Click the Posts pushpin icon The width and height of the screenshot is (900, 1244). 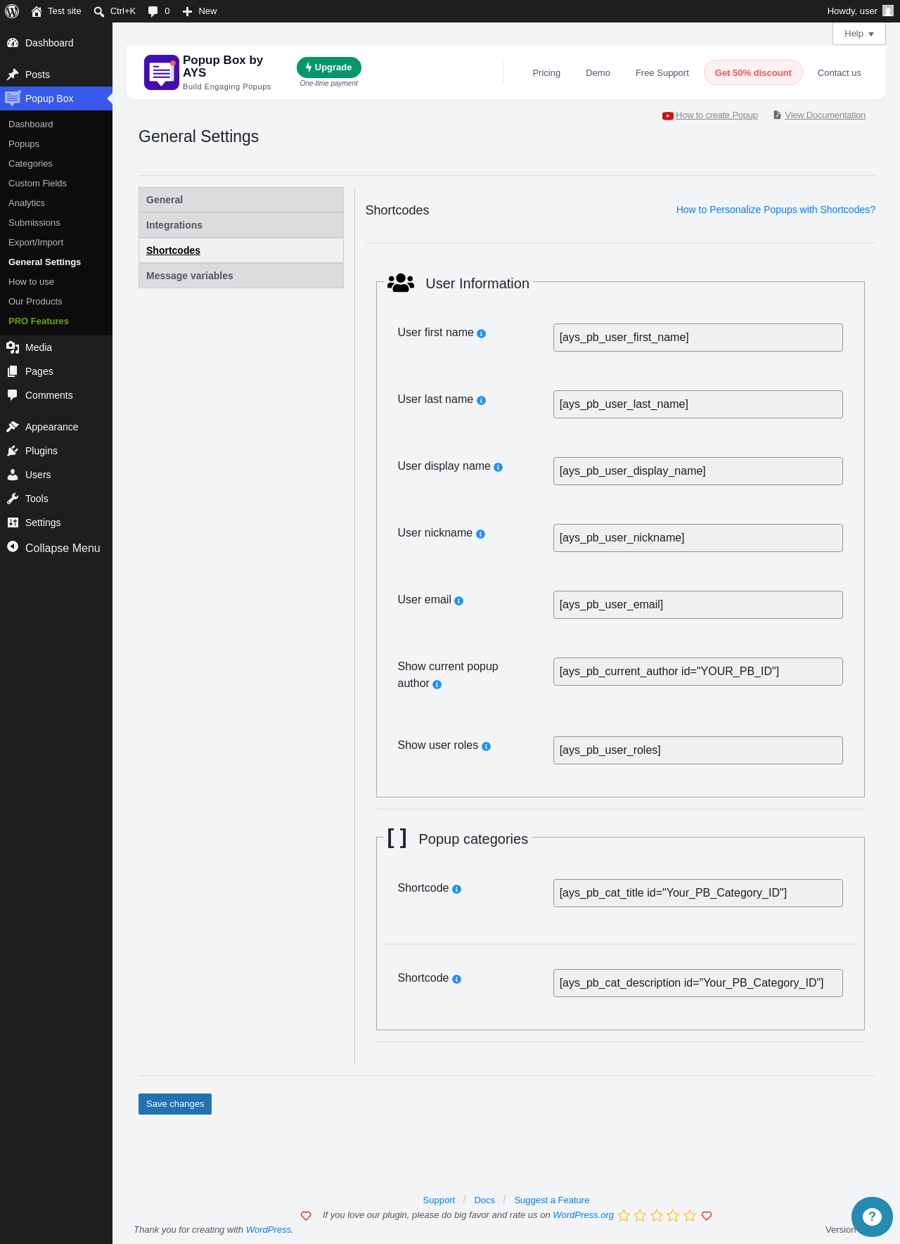click(13, 75)
